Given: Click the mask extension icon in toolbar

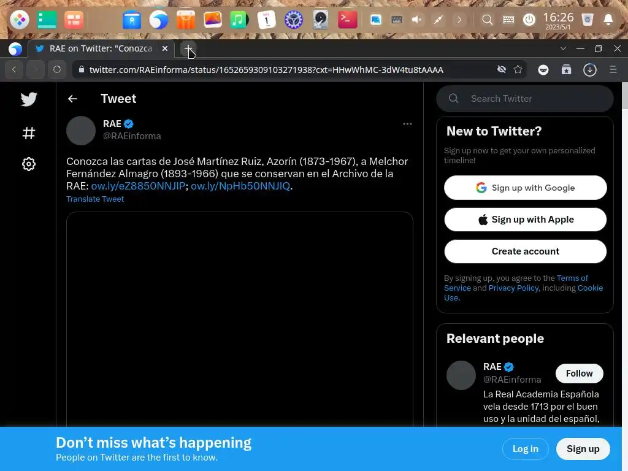Looking at the screenshot, I should pyautogui.click(x=543, y=70).
